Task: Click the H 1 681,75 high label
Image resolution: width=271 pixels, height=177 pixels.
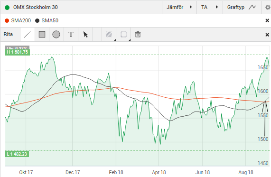Action: tap(17, 52)
